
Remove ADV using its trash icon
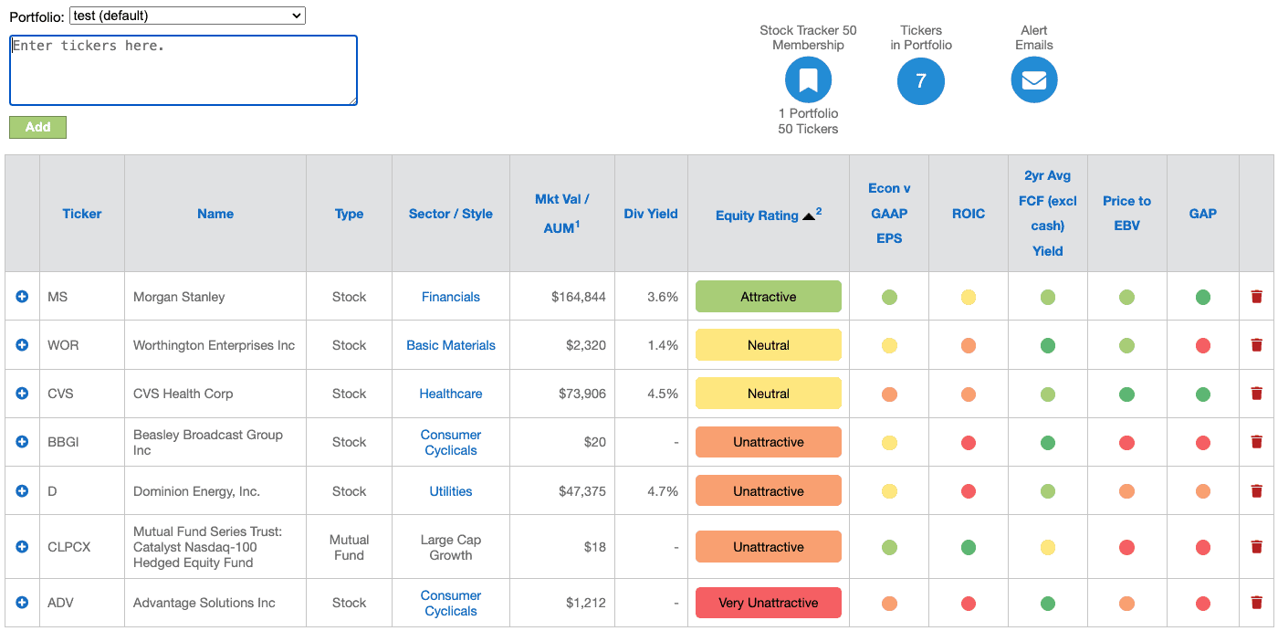click(1257, 603)
